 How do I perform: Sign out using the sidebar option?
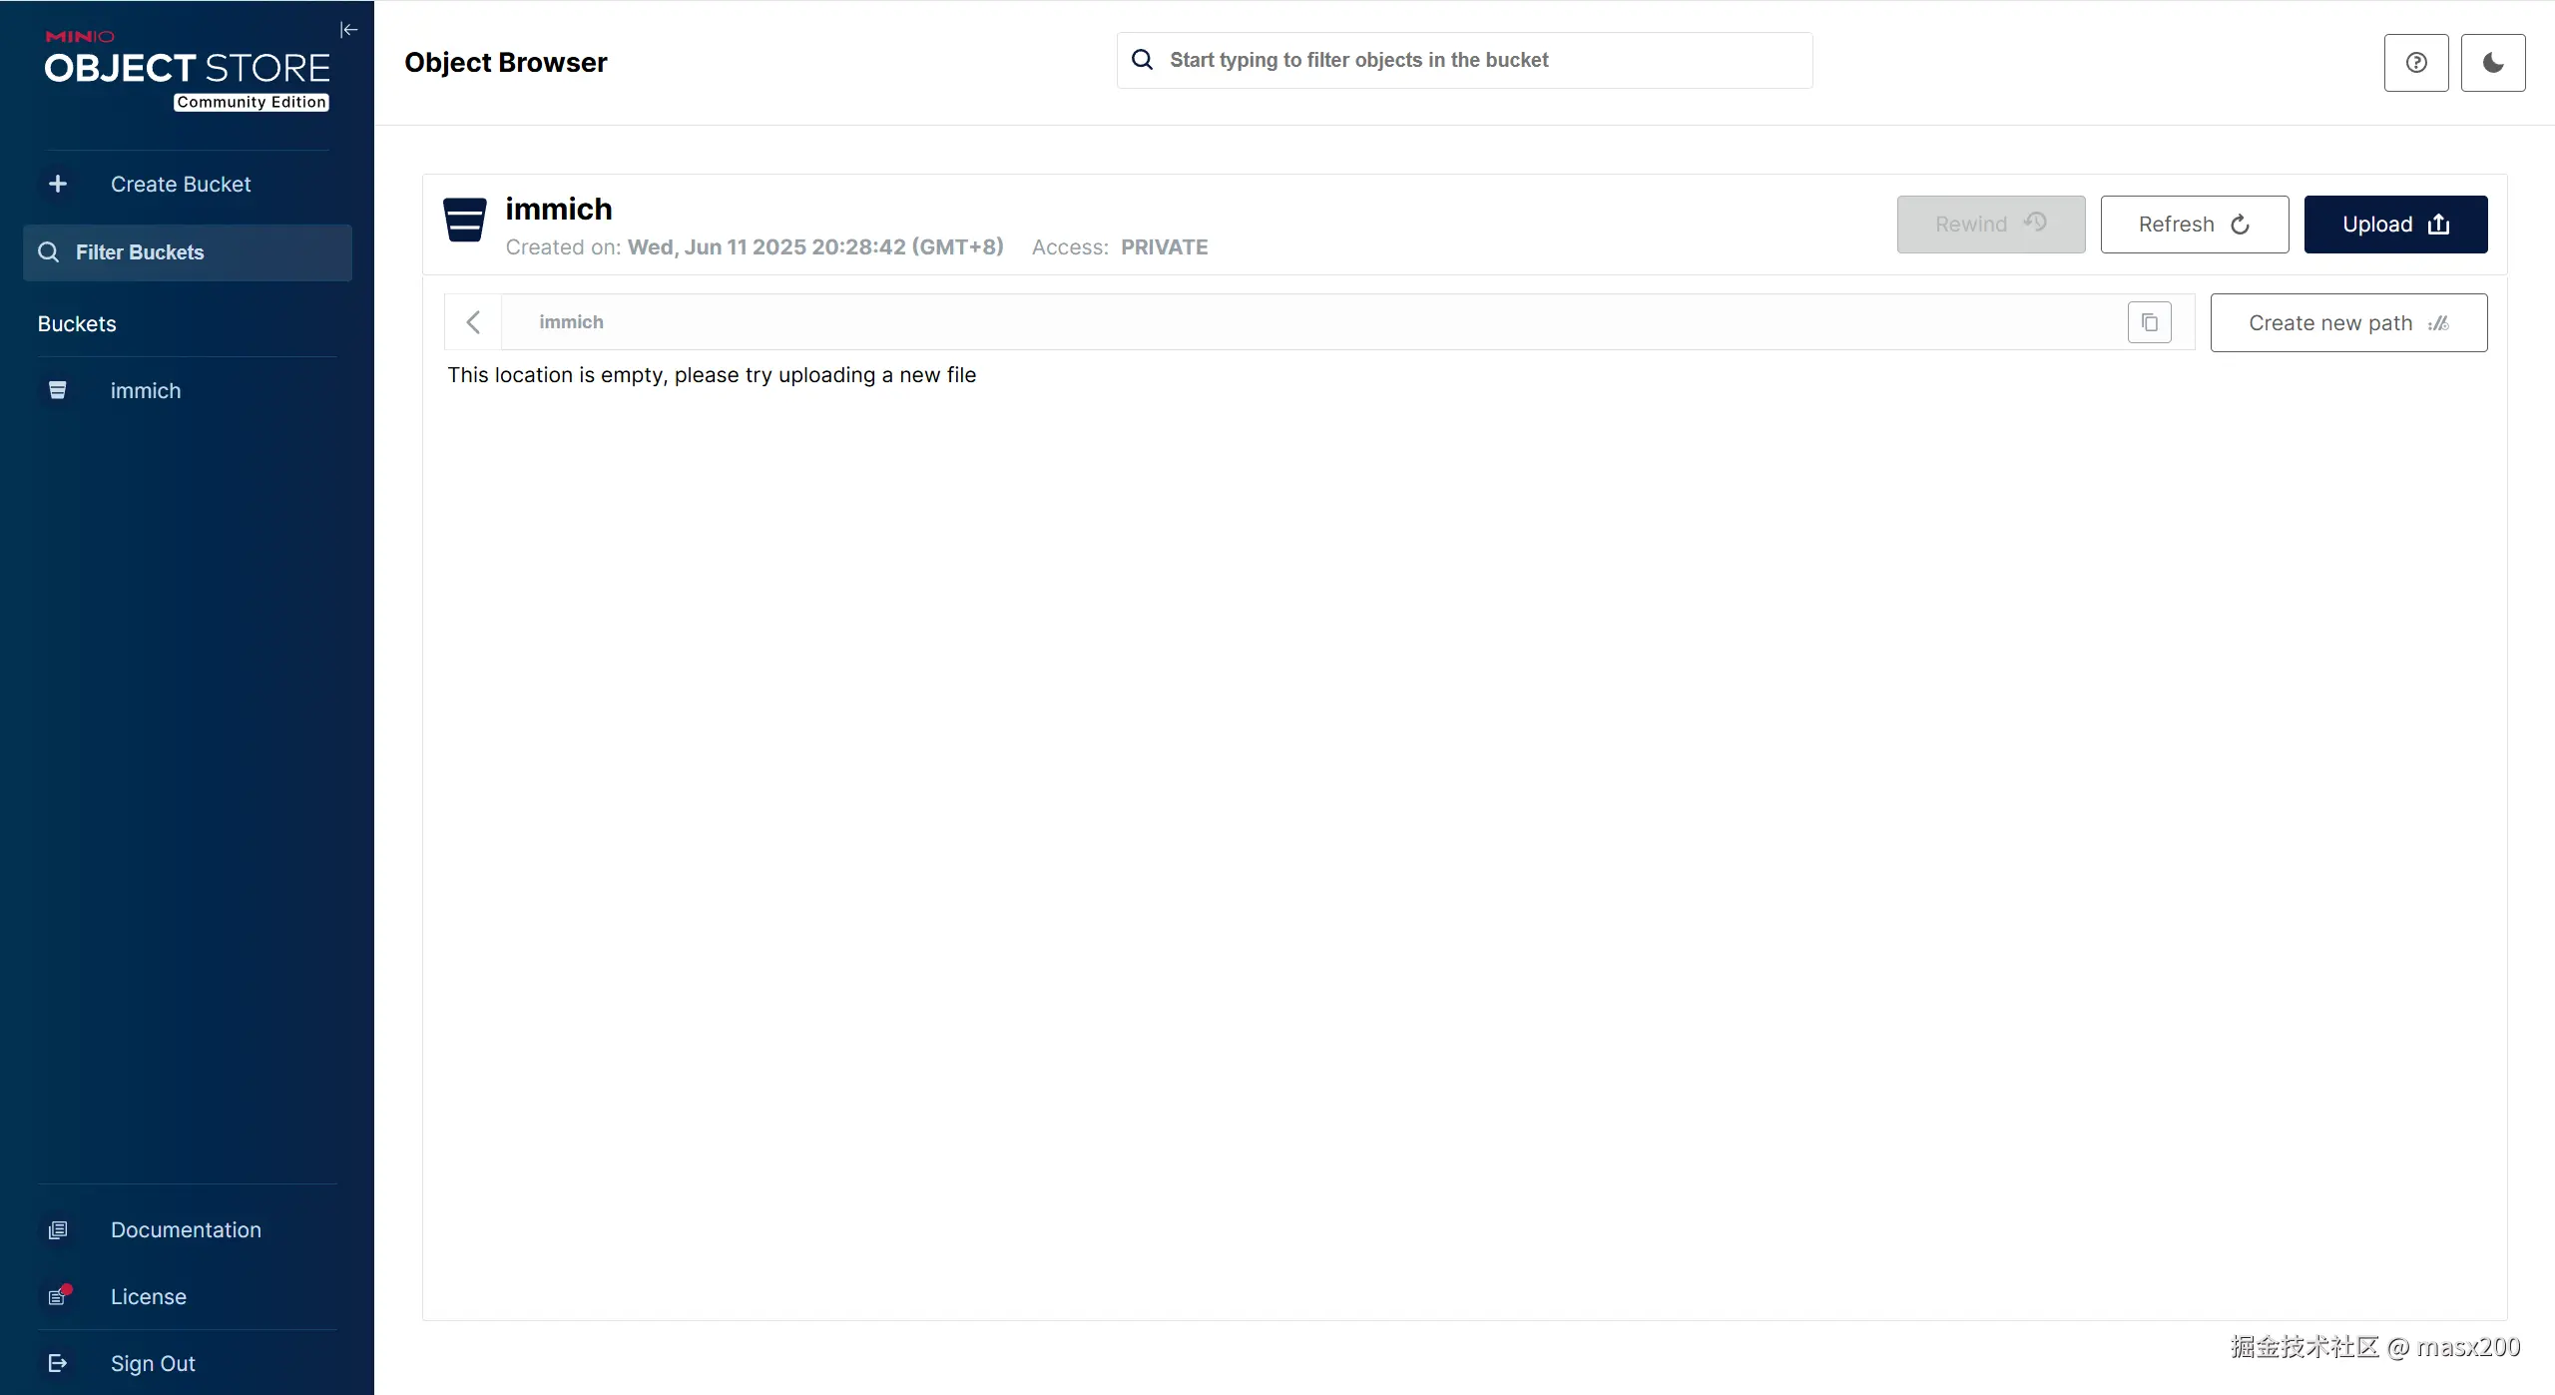click(153, 1364)
